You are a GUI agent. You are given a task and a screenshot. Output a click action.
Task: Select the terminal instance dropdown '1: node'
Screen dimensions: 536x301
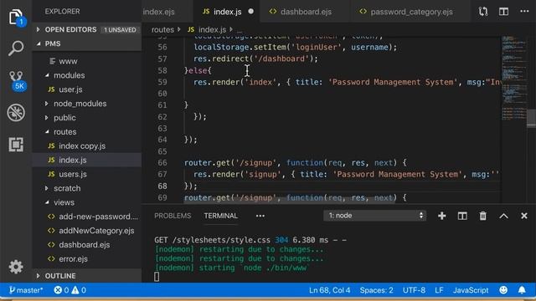tap(374, 216)
